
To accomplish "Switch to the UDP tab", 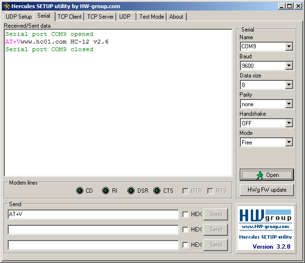I will (x=125, y=17).
